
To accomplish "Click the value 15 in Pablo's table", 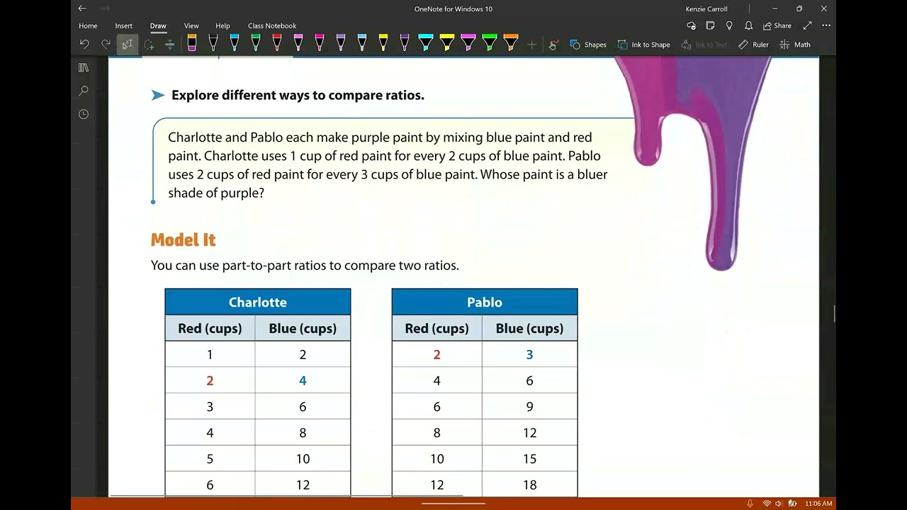I will pyautogui.click(x=529, y=459).
